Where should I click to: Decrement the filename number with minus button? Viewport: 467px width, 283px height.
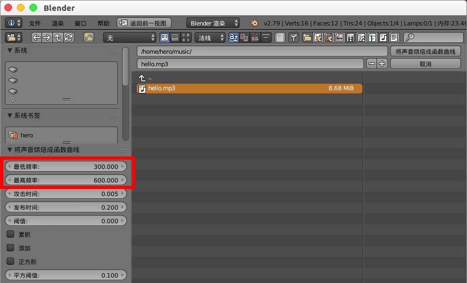pos(372,64)
